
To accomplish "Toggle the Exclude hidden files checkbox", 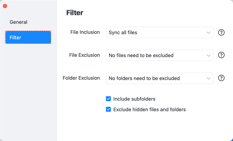I will (x=108, y=109).
